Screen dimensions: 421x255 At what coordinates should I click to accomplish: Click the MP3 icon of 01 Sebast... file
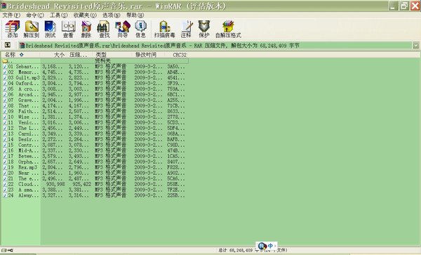tap(5, 66)
